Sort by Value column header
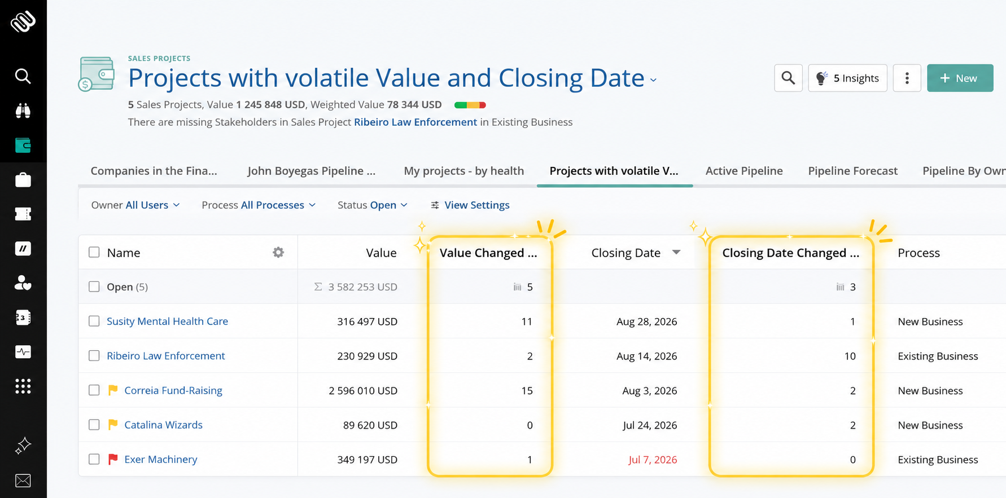This screenshot has width=1006, height=498. click(x=381, y=253)
